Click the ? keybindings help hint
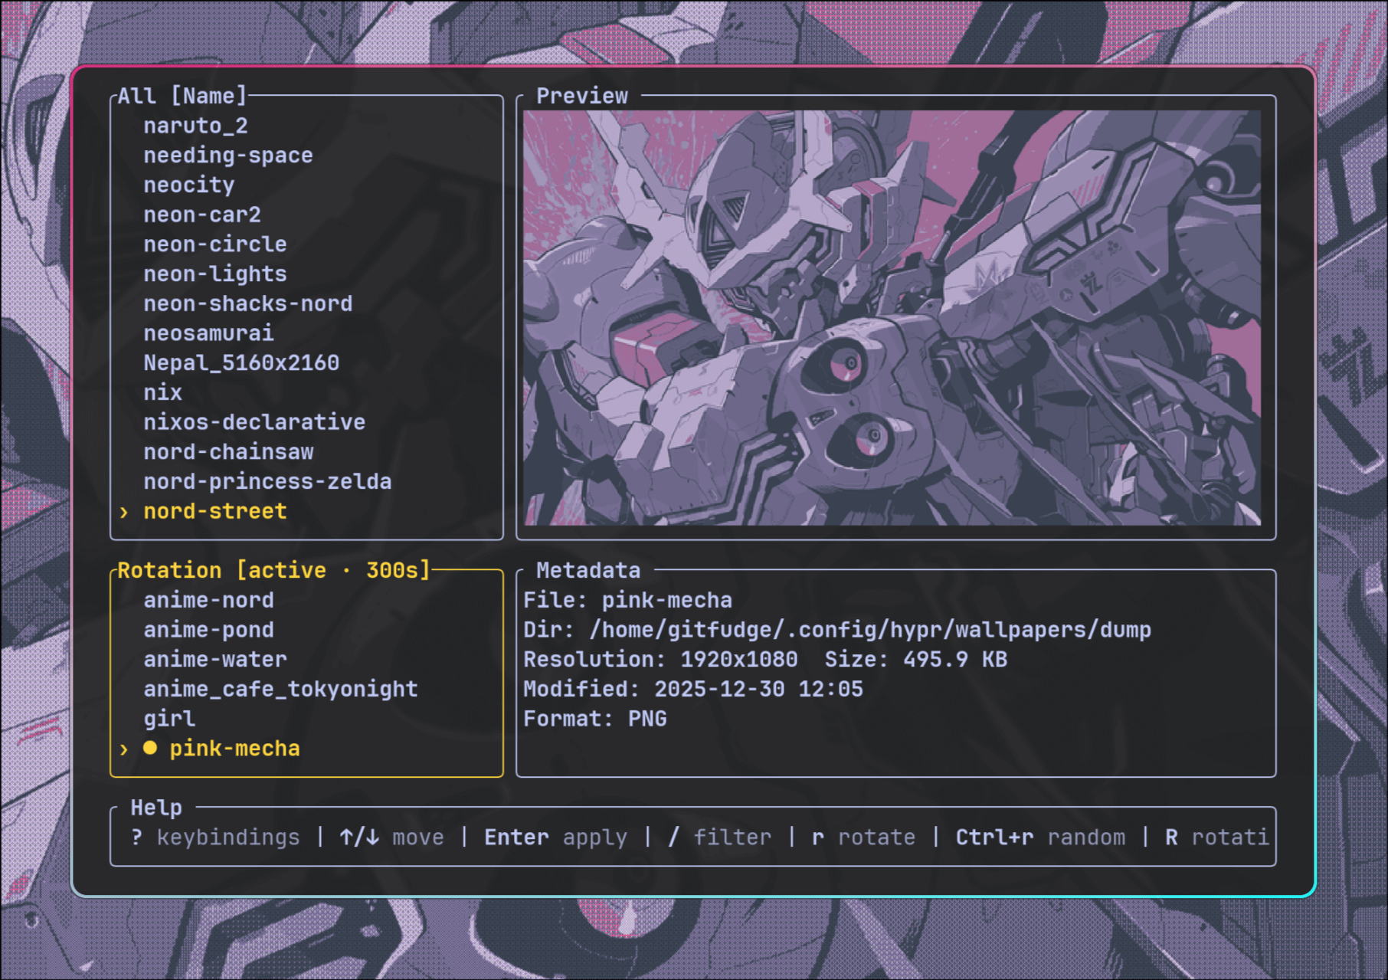 [216, 837]
